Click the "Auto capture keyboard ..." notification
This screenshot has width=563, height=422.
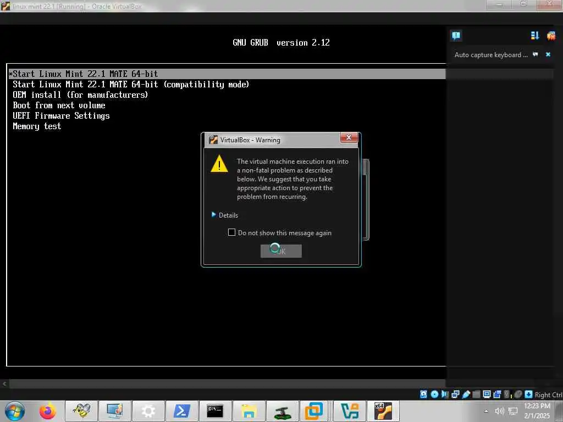click(x=491, y=54)
